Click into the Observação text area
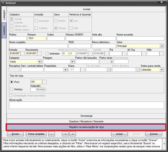 (87, 105)
